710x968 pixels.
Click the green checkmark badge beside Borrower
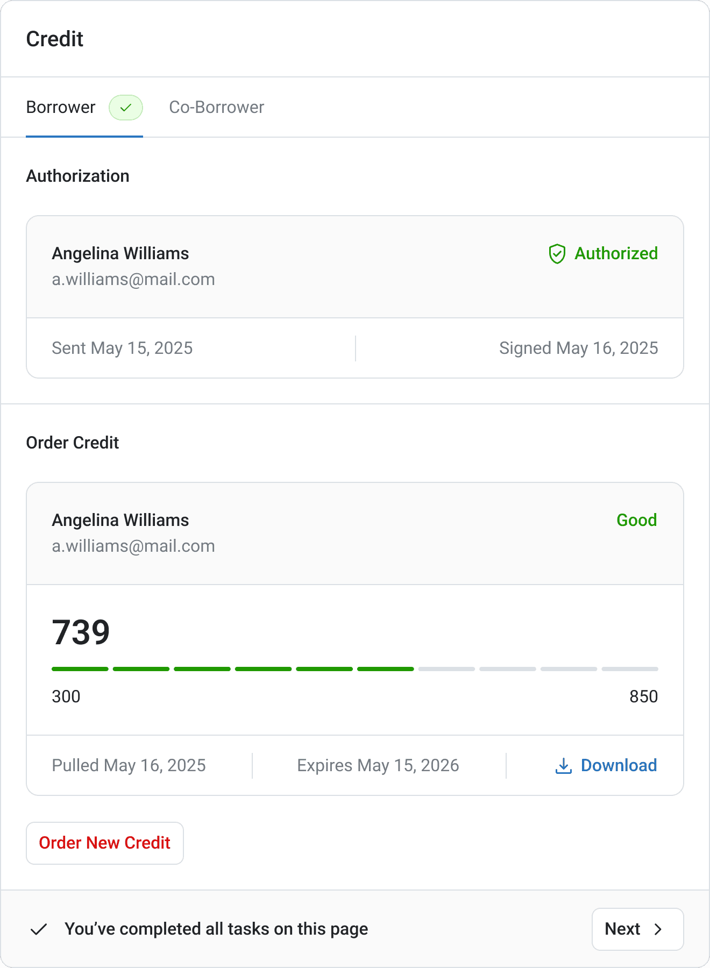click(x=126, y=108)
